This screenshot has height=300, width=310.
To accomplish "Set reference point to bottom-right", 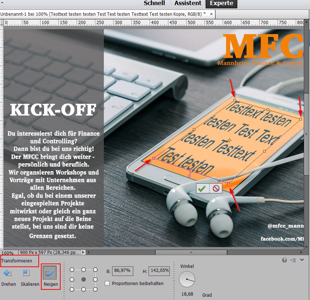I will tap(95, 289).
